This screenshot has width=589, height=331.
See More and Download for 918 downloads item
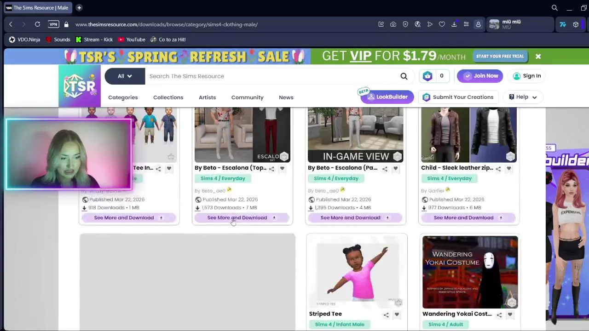point(129,218)
